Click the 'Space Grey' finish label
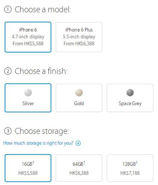158x185 pixels. 130,103
